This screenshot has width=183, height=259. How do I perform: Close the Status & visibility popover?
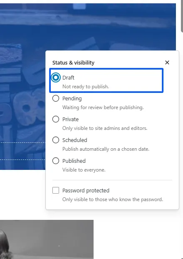pyautogui.click(x=167, y=62)
